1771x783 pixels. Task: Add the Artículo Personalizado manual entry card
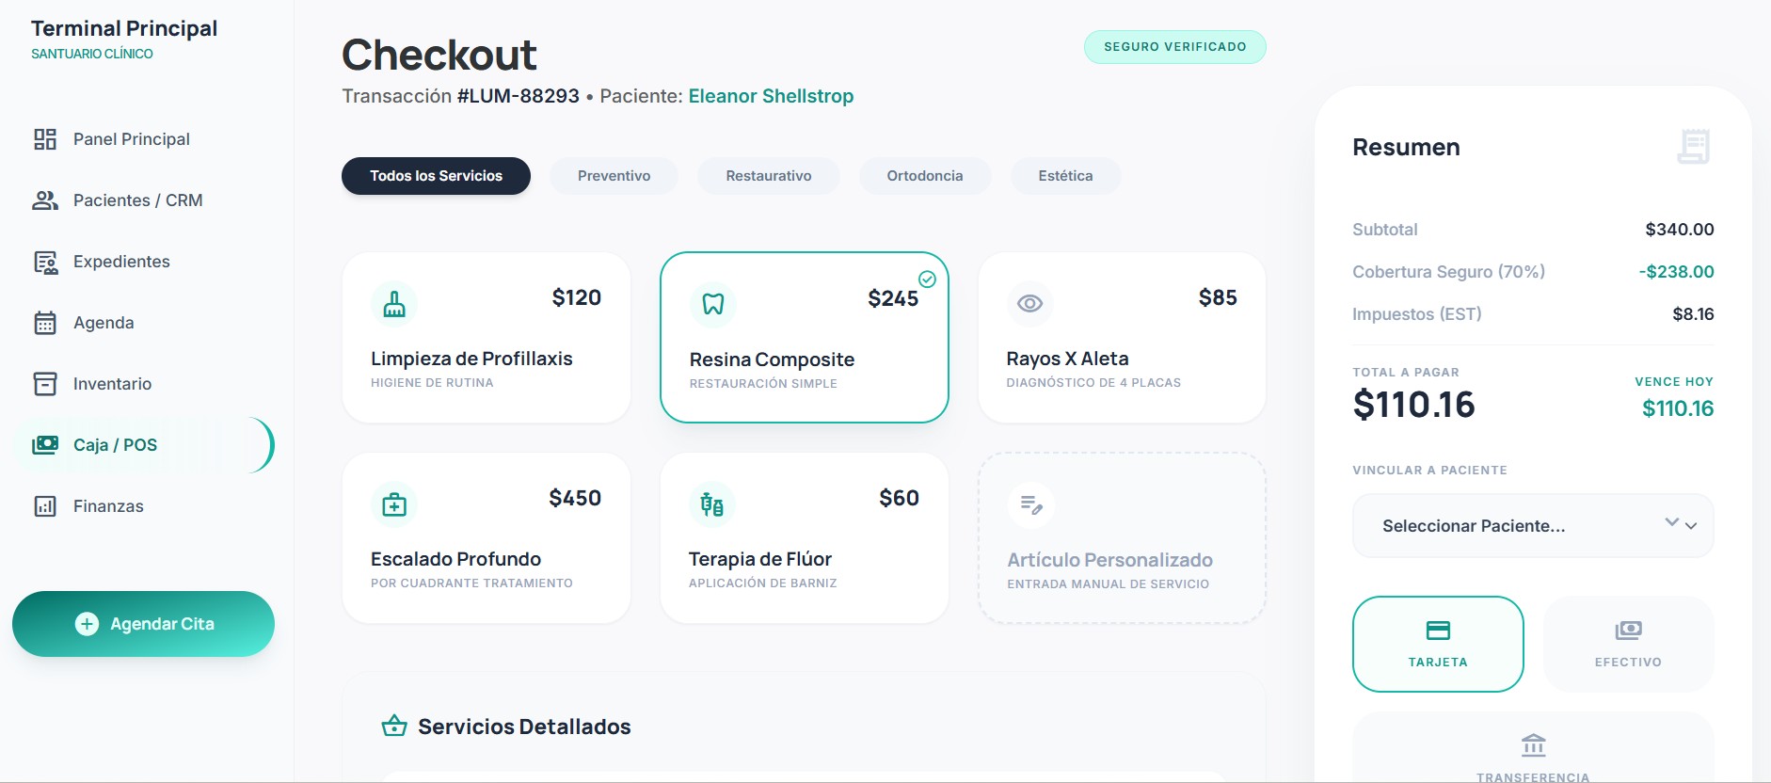(1122, 538)
